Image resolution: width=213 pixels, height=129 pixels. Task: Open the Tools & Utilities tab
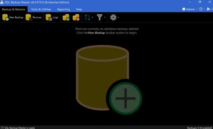click(41, 9)
